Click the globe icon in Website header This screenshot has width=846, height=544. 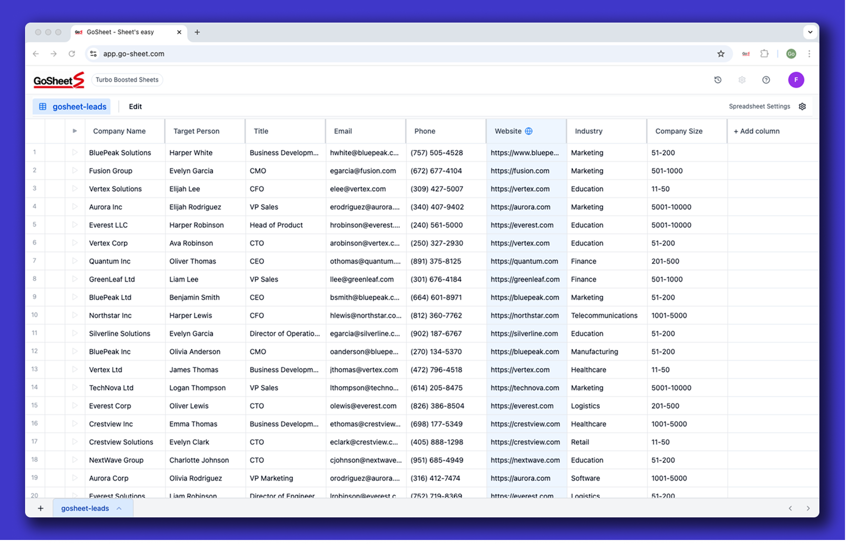[529, 131]
